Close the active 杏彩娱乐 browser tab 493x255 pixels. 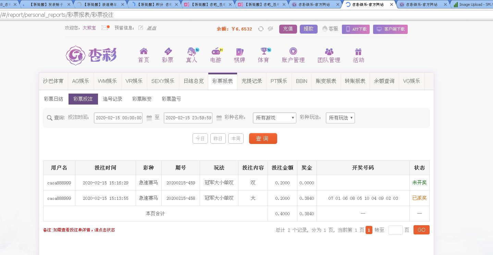point(392,4)
